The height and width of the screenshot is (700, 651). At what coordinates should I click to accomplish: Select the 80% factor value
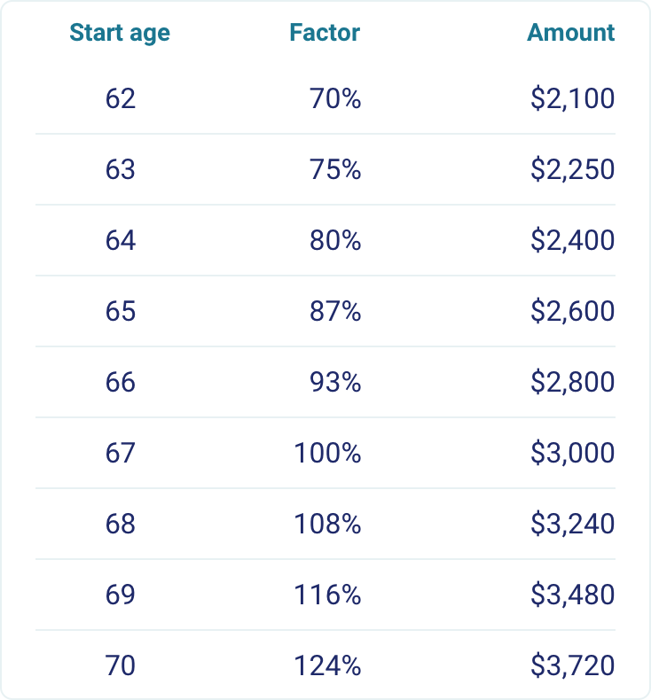(x=335, y=240)
